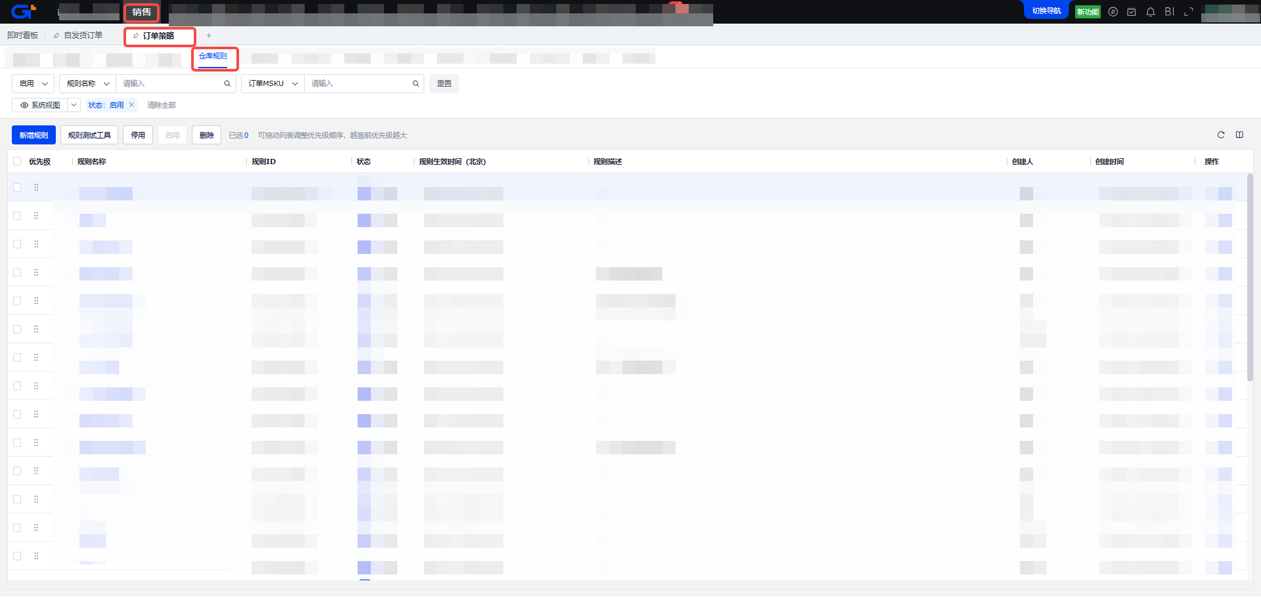Click the 停用 button
The image size is (1261, 598).
click(x=138, y=135)
